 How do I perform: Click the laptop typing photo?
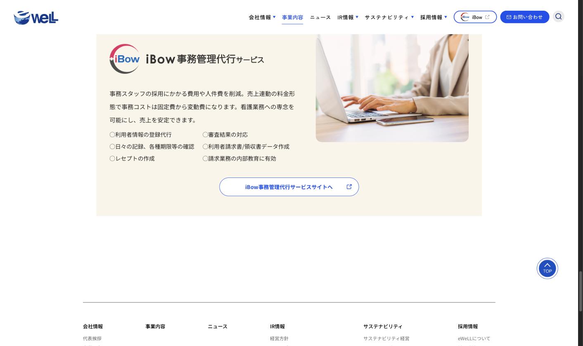click(x=392, y=88)
